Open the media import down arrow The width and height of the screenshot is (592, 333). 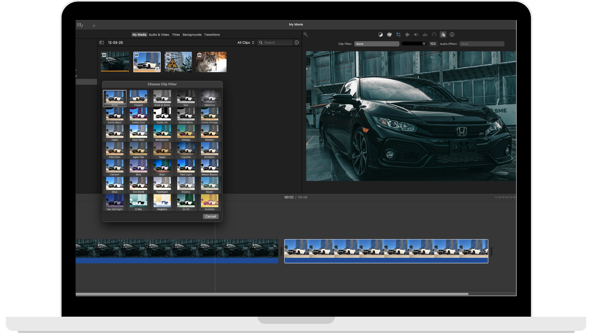coord(94,25)
